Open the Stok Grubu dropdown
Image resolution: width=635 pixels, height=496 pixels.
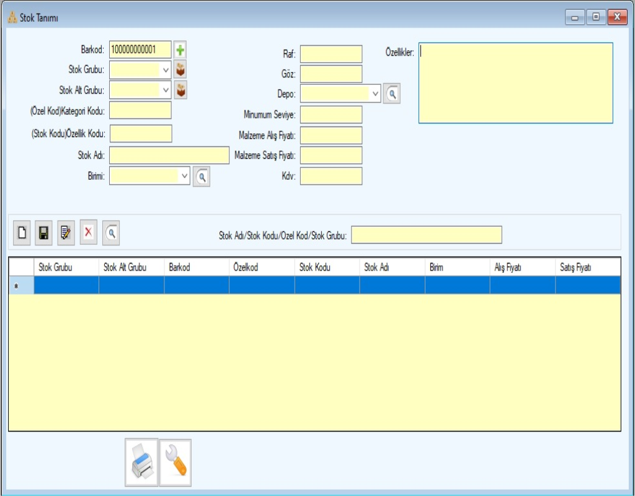tap(166, 70)
